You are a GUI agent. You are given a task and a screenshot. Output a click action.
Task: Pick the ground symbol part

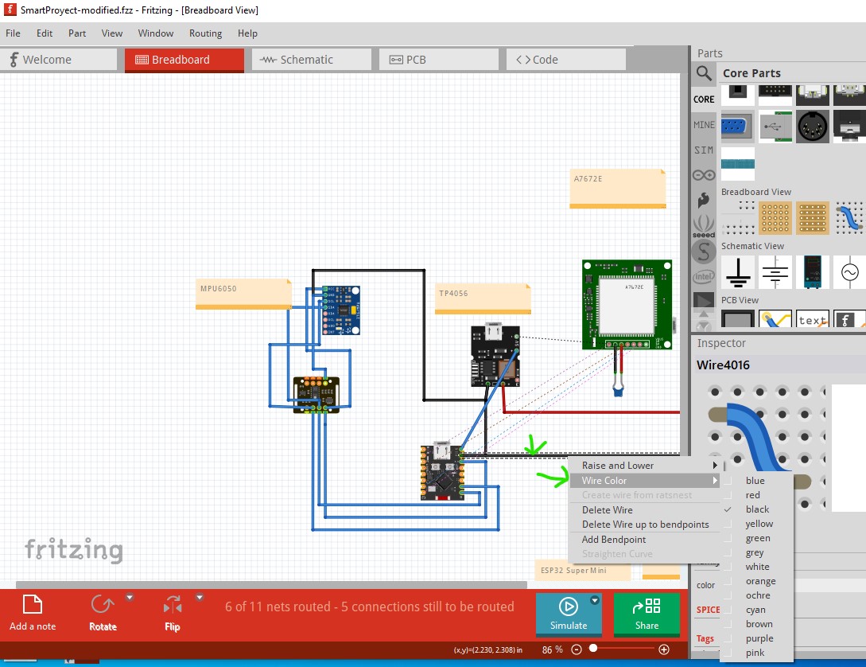(738, 272)
